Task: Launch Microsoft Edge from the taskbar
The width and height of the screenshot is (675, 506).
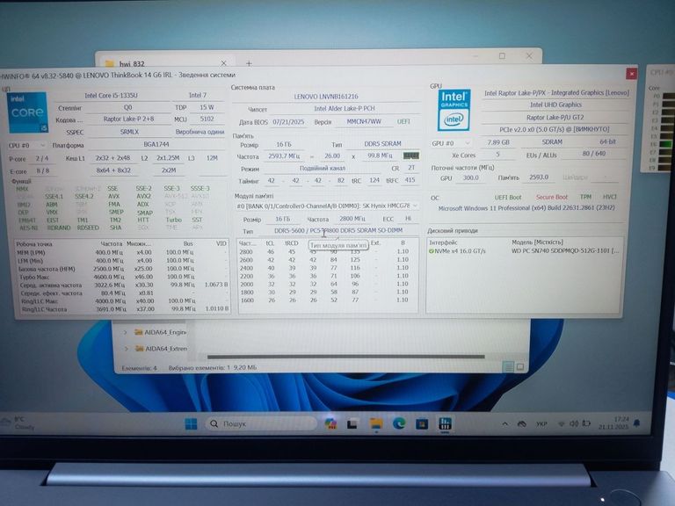Action: [x=399, y=423]
